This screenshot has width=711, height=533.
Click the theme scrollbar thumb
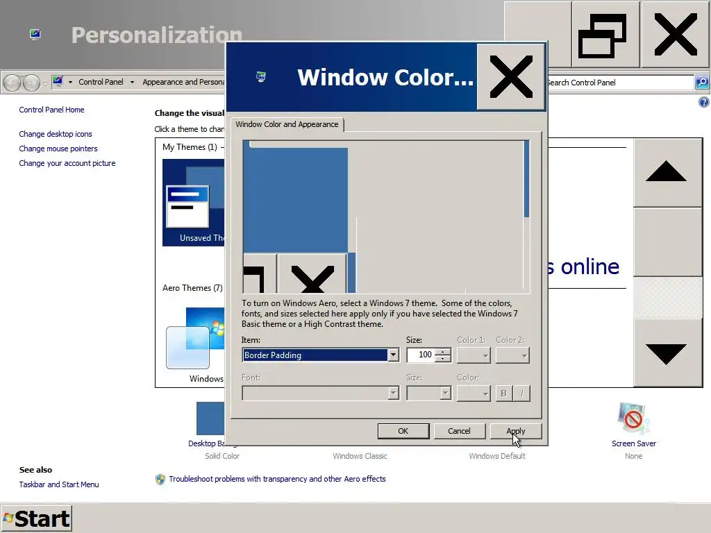click(x=667, y=242)
